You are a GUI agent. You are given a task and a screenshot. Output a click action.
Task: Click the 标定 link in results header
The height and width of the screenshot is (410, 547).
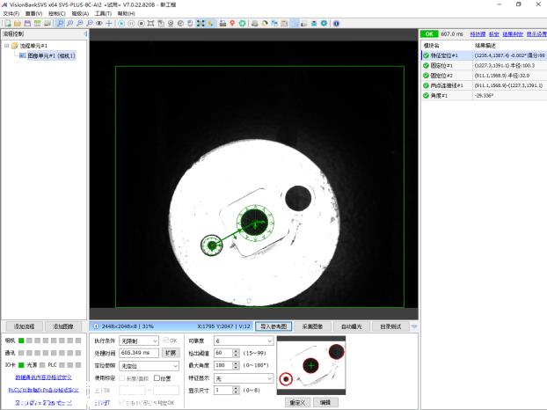(493, 33)
